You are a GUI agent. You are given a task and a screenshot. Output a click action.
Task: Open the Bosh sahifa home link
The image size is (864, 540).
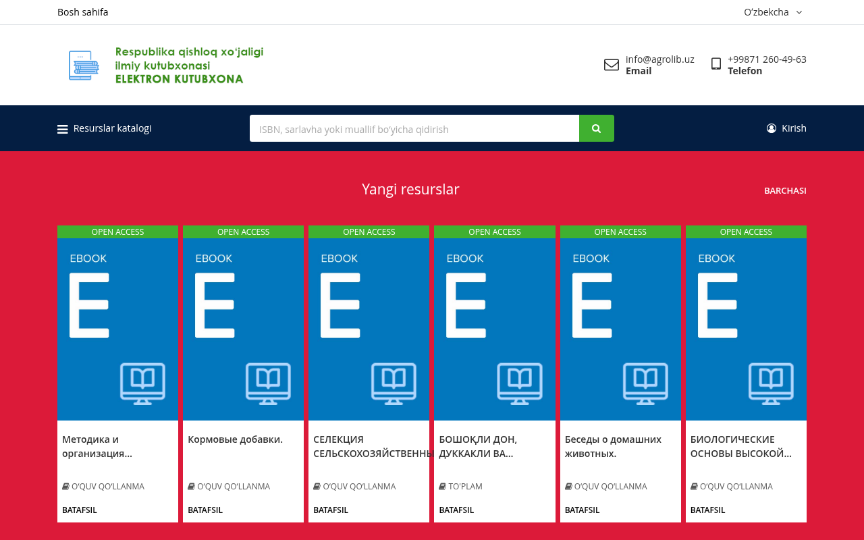click(82, 12)
